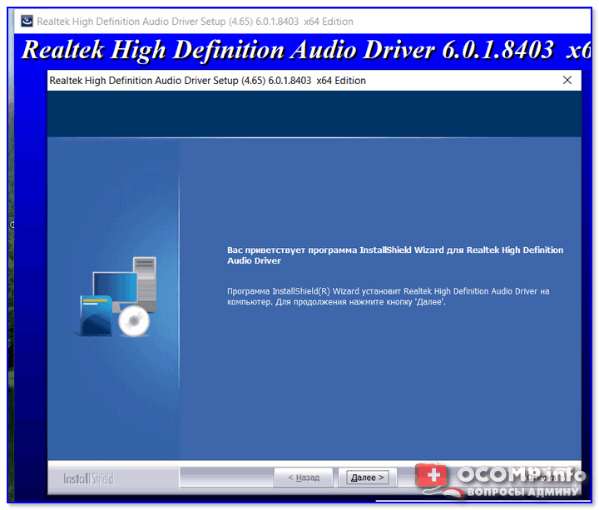Click the InstallShield logo at bottom left

[x=88, y=478]
